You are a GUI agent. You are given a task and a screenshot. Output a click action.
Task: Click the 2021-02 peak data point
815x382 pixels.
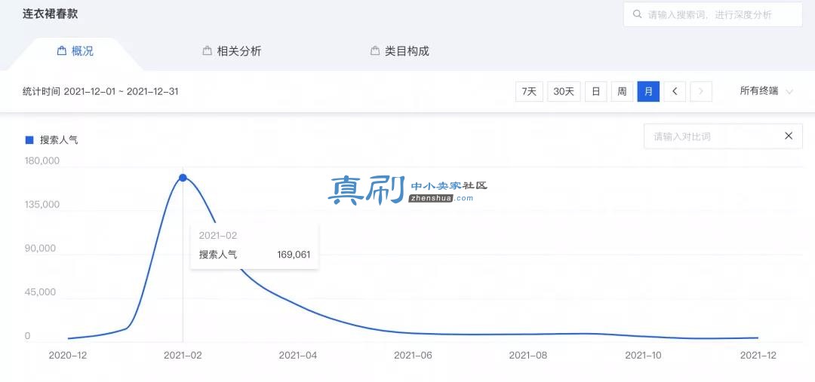click(183, 178)
